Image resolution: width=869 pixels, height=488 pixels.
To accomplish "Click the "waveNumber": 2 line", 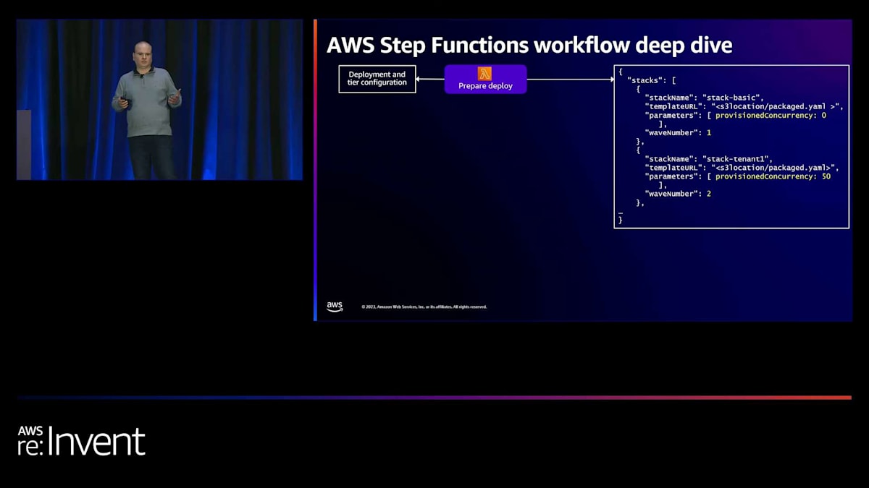I will point(678,194).
